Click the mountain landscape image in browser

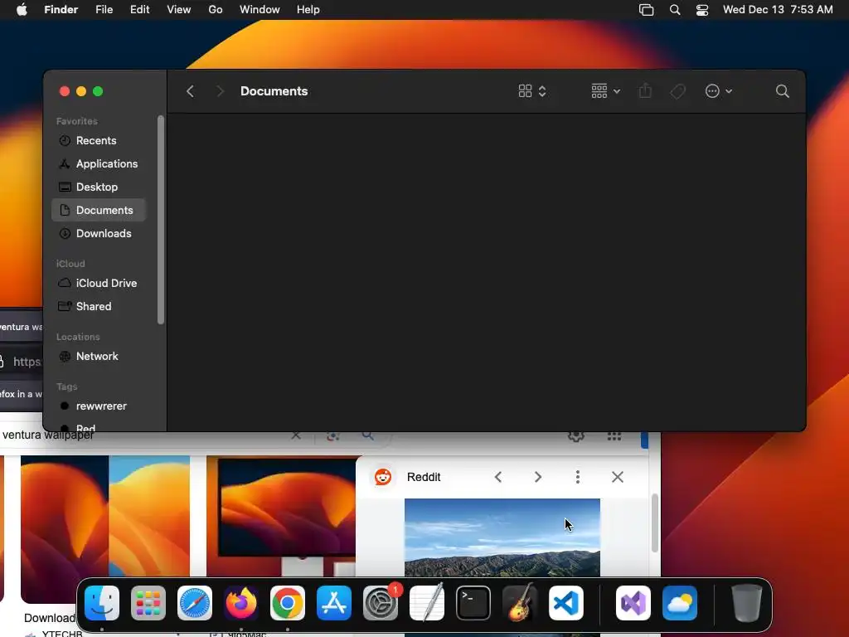pyautogui.click(x=502, y=537)
